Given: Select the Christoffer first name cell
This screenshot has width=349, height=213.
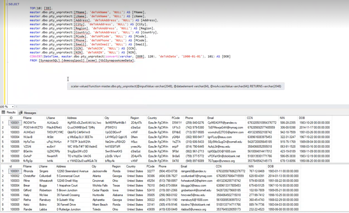Looking at the screenshot, I should pyautogui.click(x=29, y=176).
